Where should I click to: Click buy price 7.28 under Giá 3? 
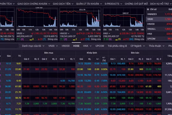coord(27,103)
